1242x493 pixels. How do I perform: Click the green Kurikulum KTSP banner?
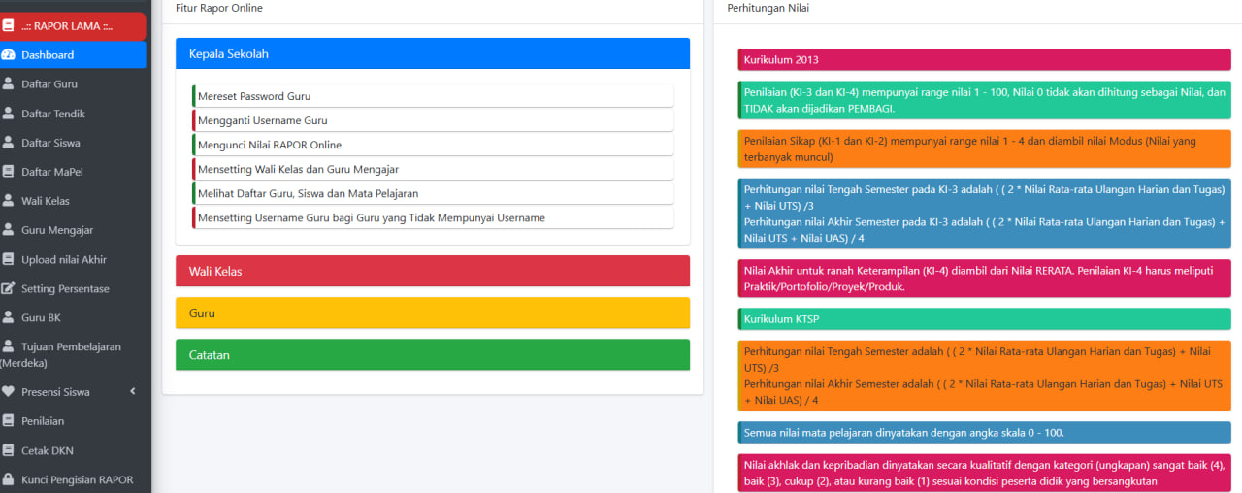coord(984,318)
